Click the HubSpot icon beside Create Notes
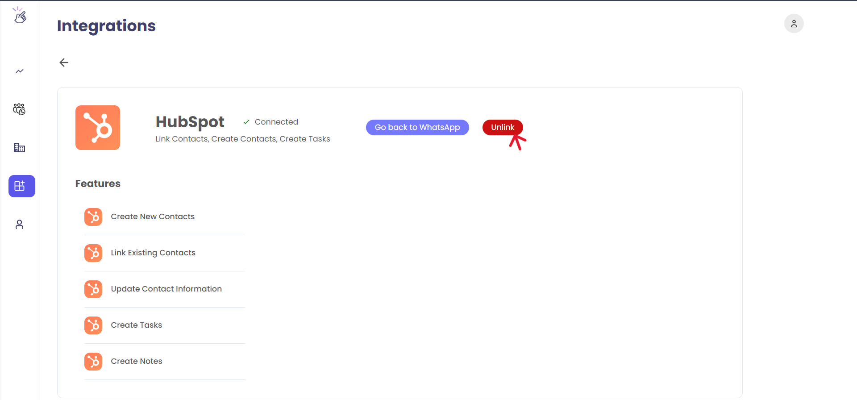 pyautogui.click(x=93, y=362)
